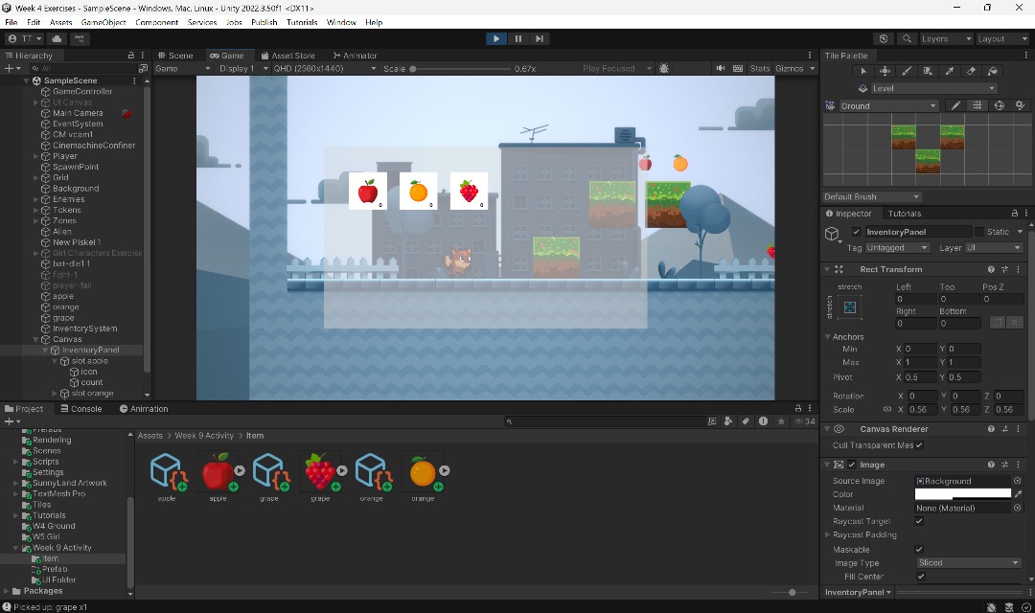
Task: Open the account TT dropdown
Action: 25,39
